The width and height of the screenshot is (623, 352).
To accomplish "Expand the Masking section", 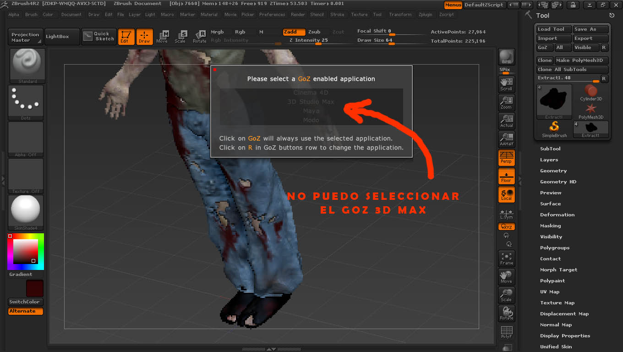I will (550, 225).
